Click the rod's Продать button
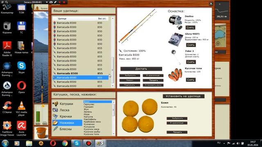 (153, 80)
